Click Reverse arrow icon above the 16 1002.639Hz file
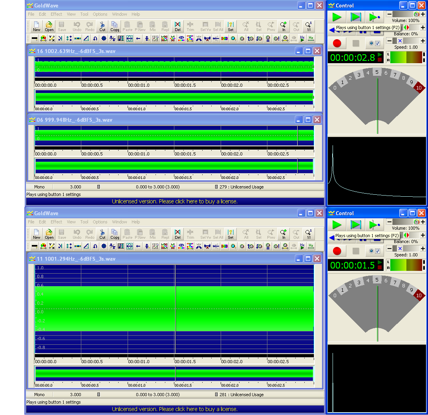This screenshot has height=415, width=428. pos(138,39)
